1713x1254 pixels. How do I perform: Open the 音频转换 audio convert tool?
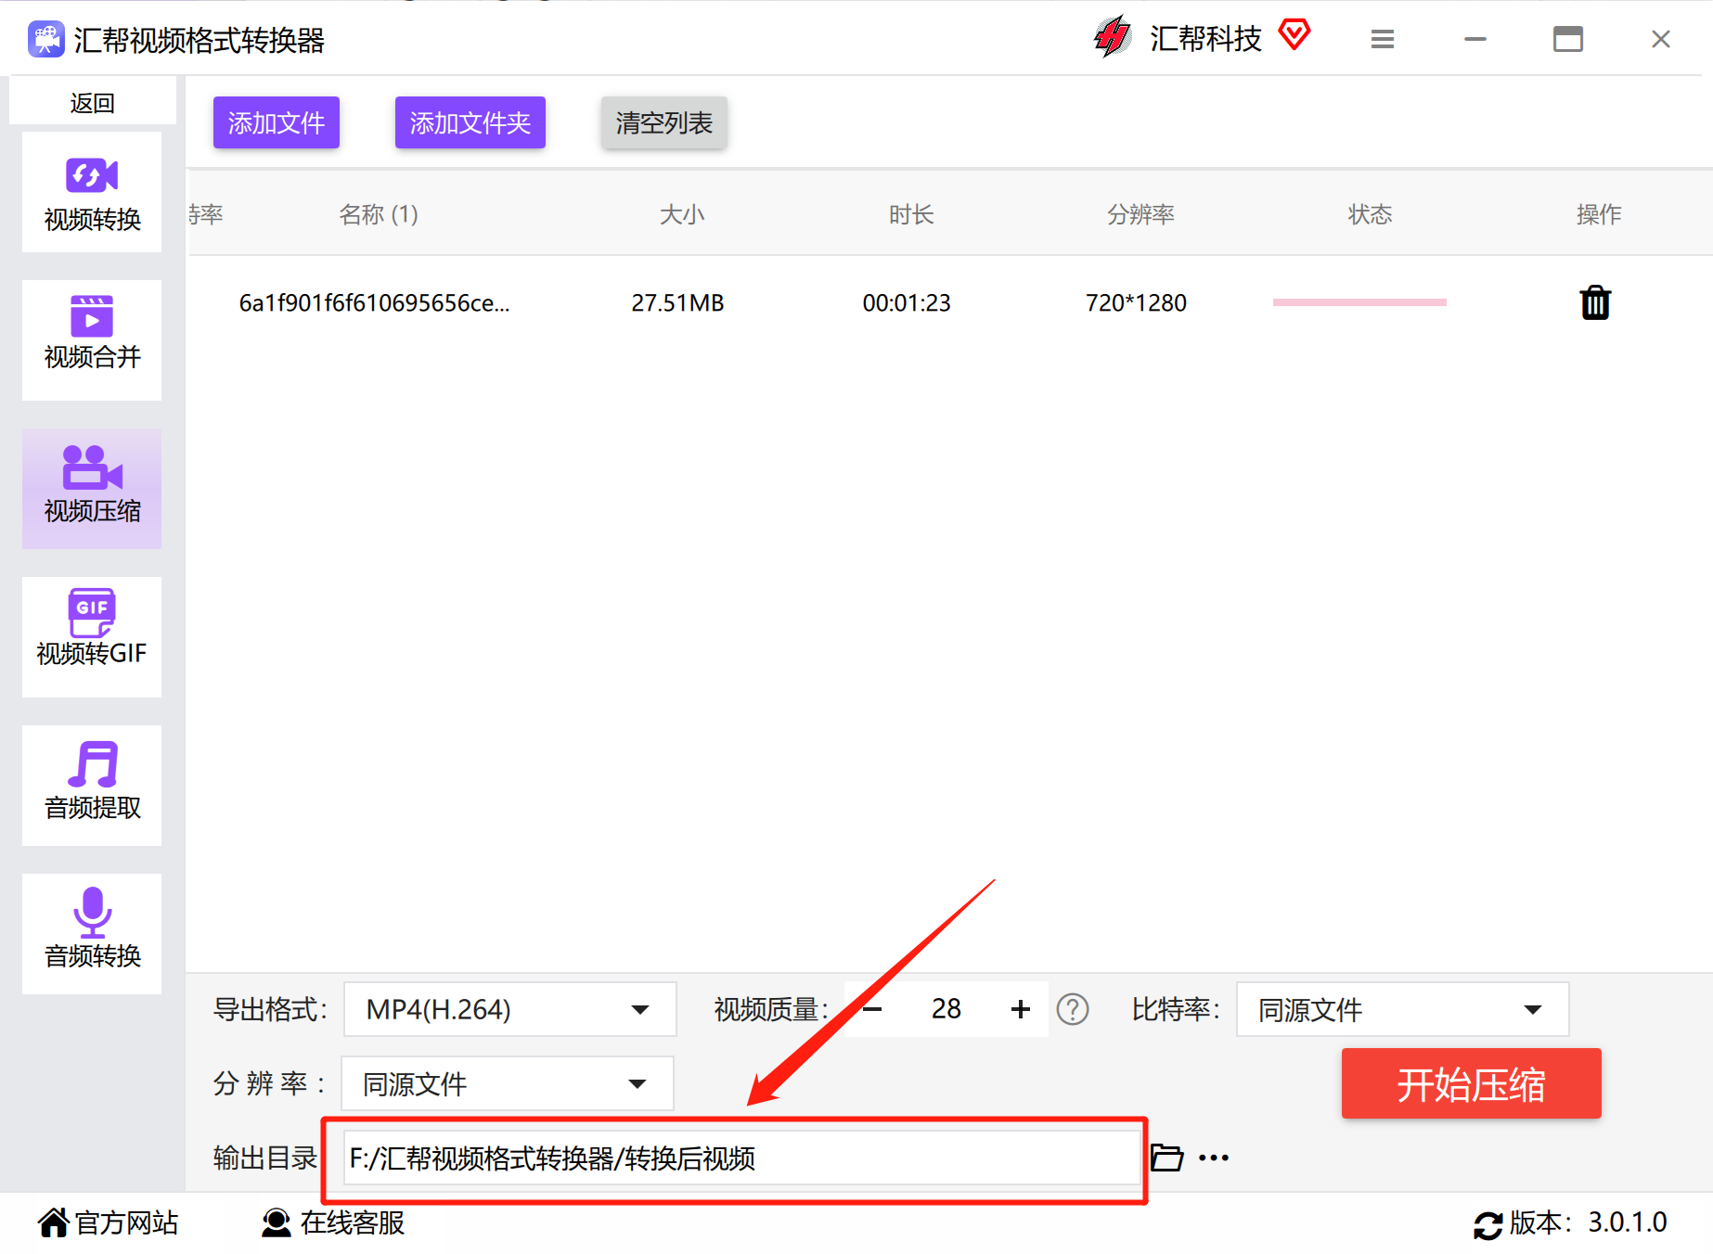pyautogui.click(x=92, y=934)
